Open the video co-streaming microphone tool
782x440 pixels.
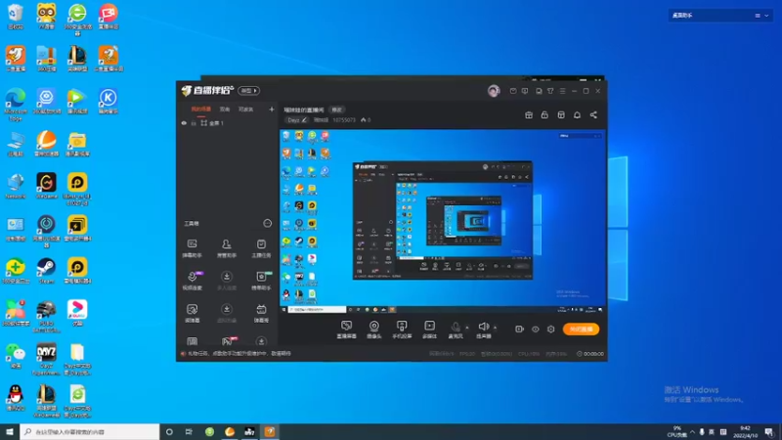coord(192,281)
